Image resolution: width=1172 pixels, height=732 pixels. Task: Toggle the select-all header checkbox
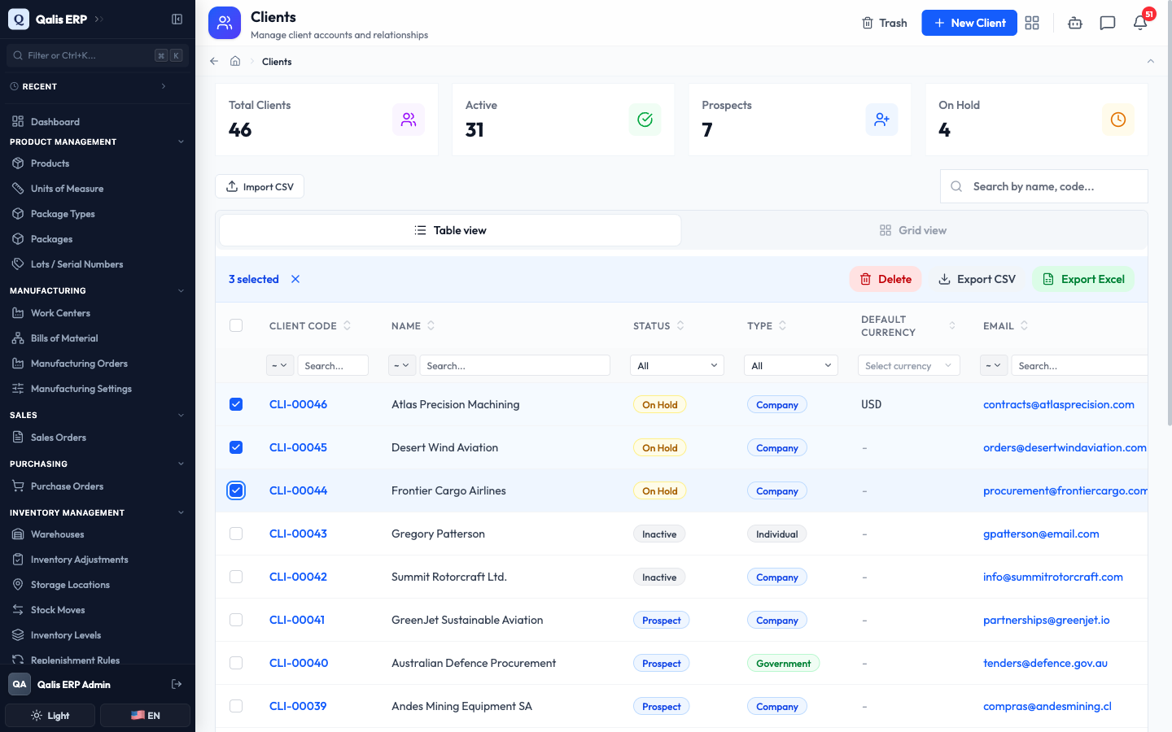tap(236, 325)
